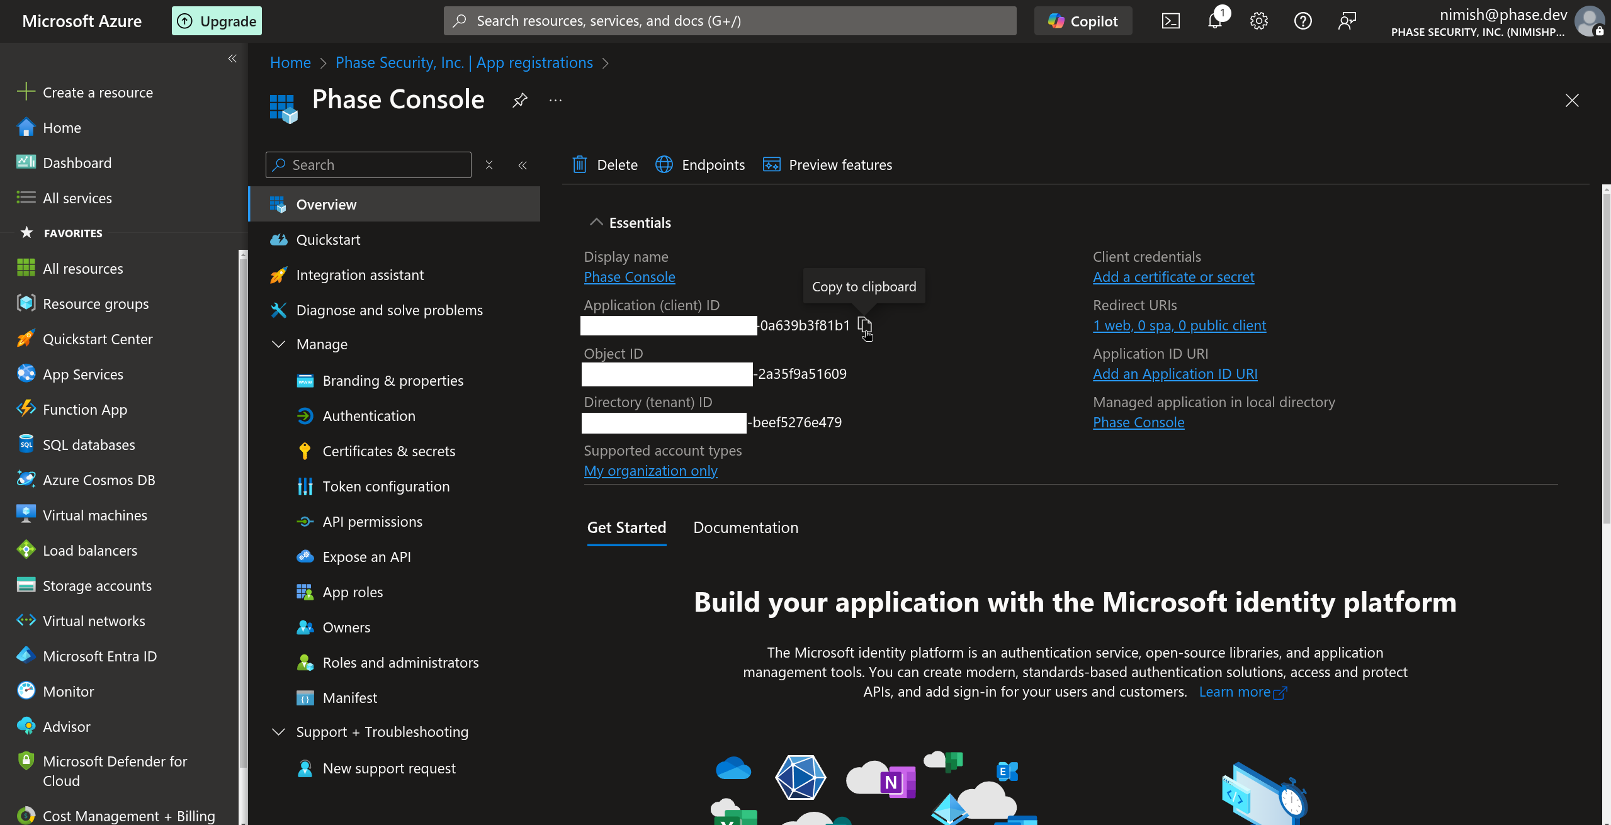Open My organization only account types link
The image size is (1611, 825).
(650, 470)
